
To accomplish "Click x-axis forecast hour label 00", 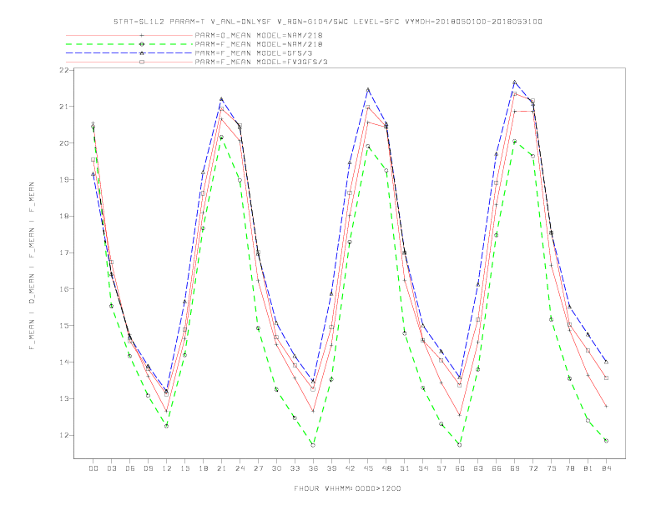I will click(x=93, y=468).
